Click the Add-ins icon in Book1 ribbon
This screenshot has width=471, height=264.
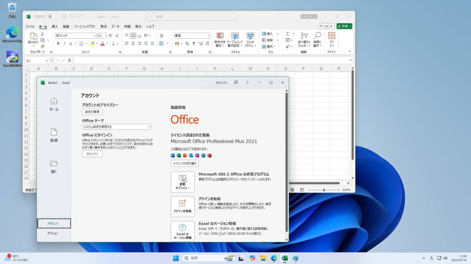click(x=332, y=36)
